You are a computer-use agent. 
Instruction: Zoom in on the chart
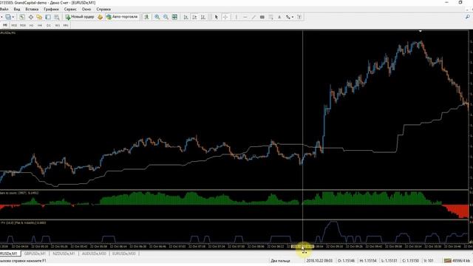(157, 17)
